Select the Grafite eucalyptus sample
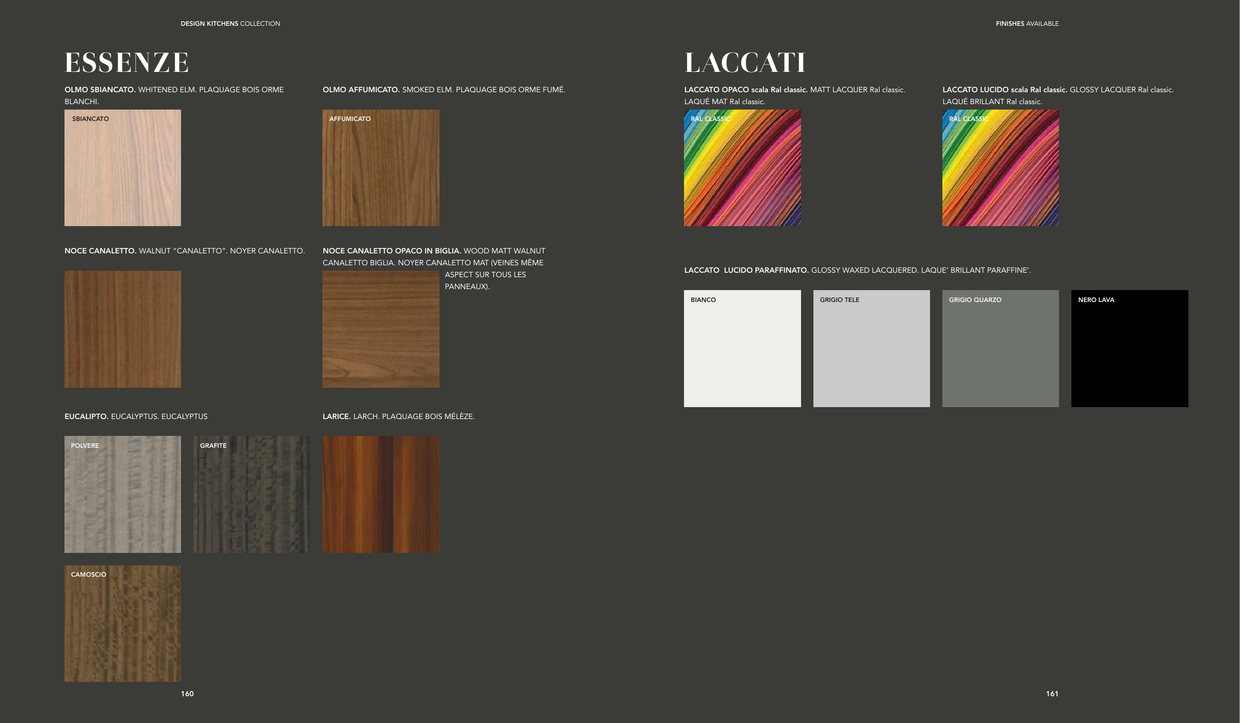 251,494
